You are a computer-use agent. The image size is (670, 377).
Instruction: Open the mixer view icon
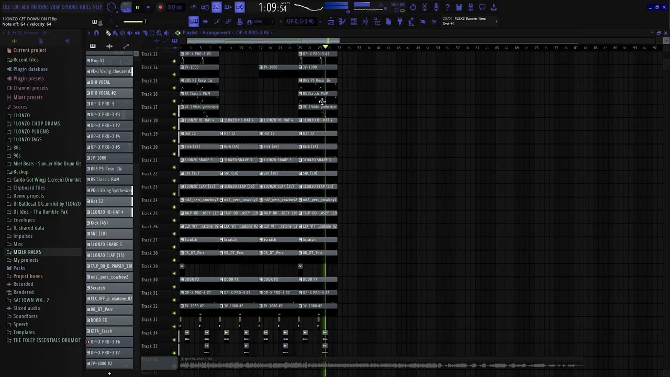pos(365,21)
